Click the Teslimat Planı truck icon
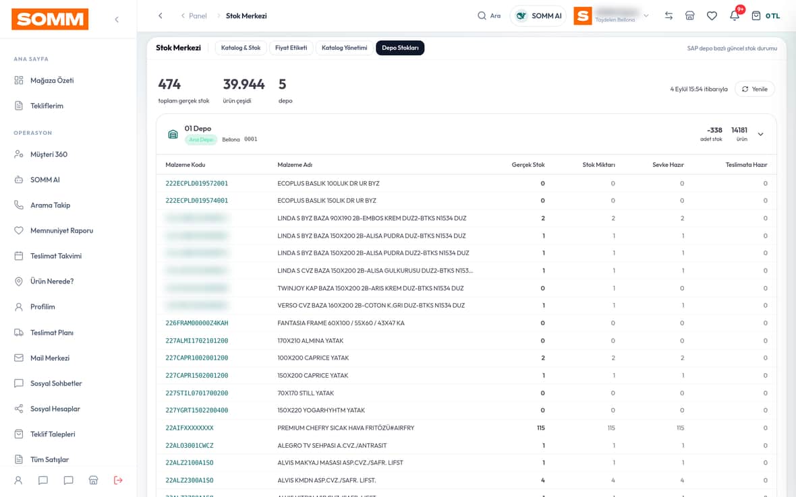The height and width of the screenshot is (497, 796). click(x=19, y=333)
